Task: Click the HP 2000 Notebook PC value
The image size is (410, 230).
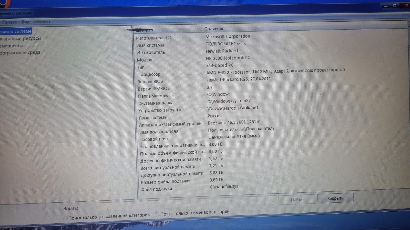Action: 228,58
